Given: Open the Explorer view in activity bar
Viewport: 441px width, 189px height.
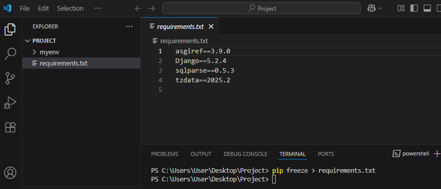Looking at the screenshot, I should 10,29.
